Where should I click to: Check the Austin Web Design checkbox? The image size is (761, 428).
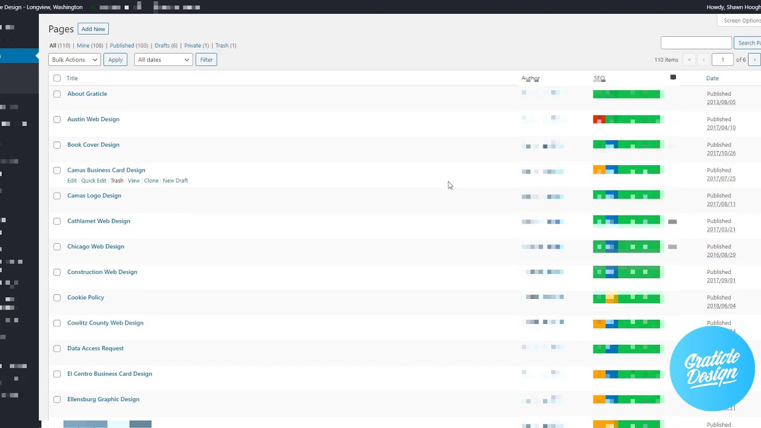pyautogui.click(x=57, y=119)
